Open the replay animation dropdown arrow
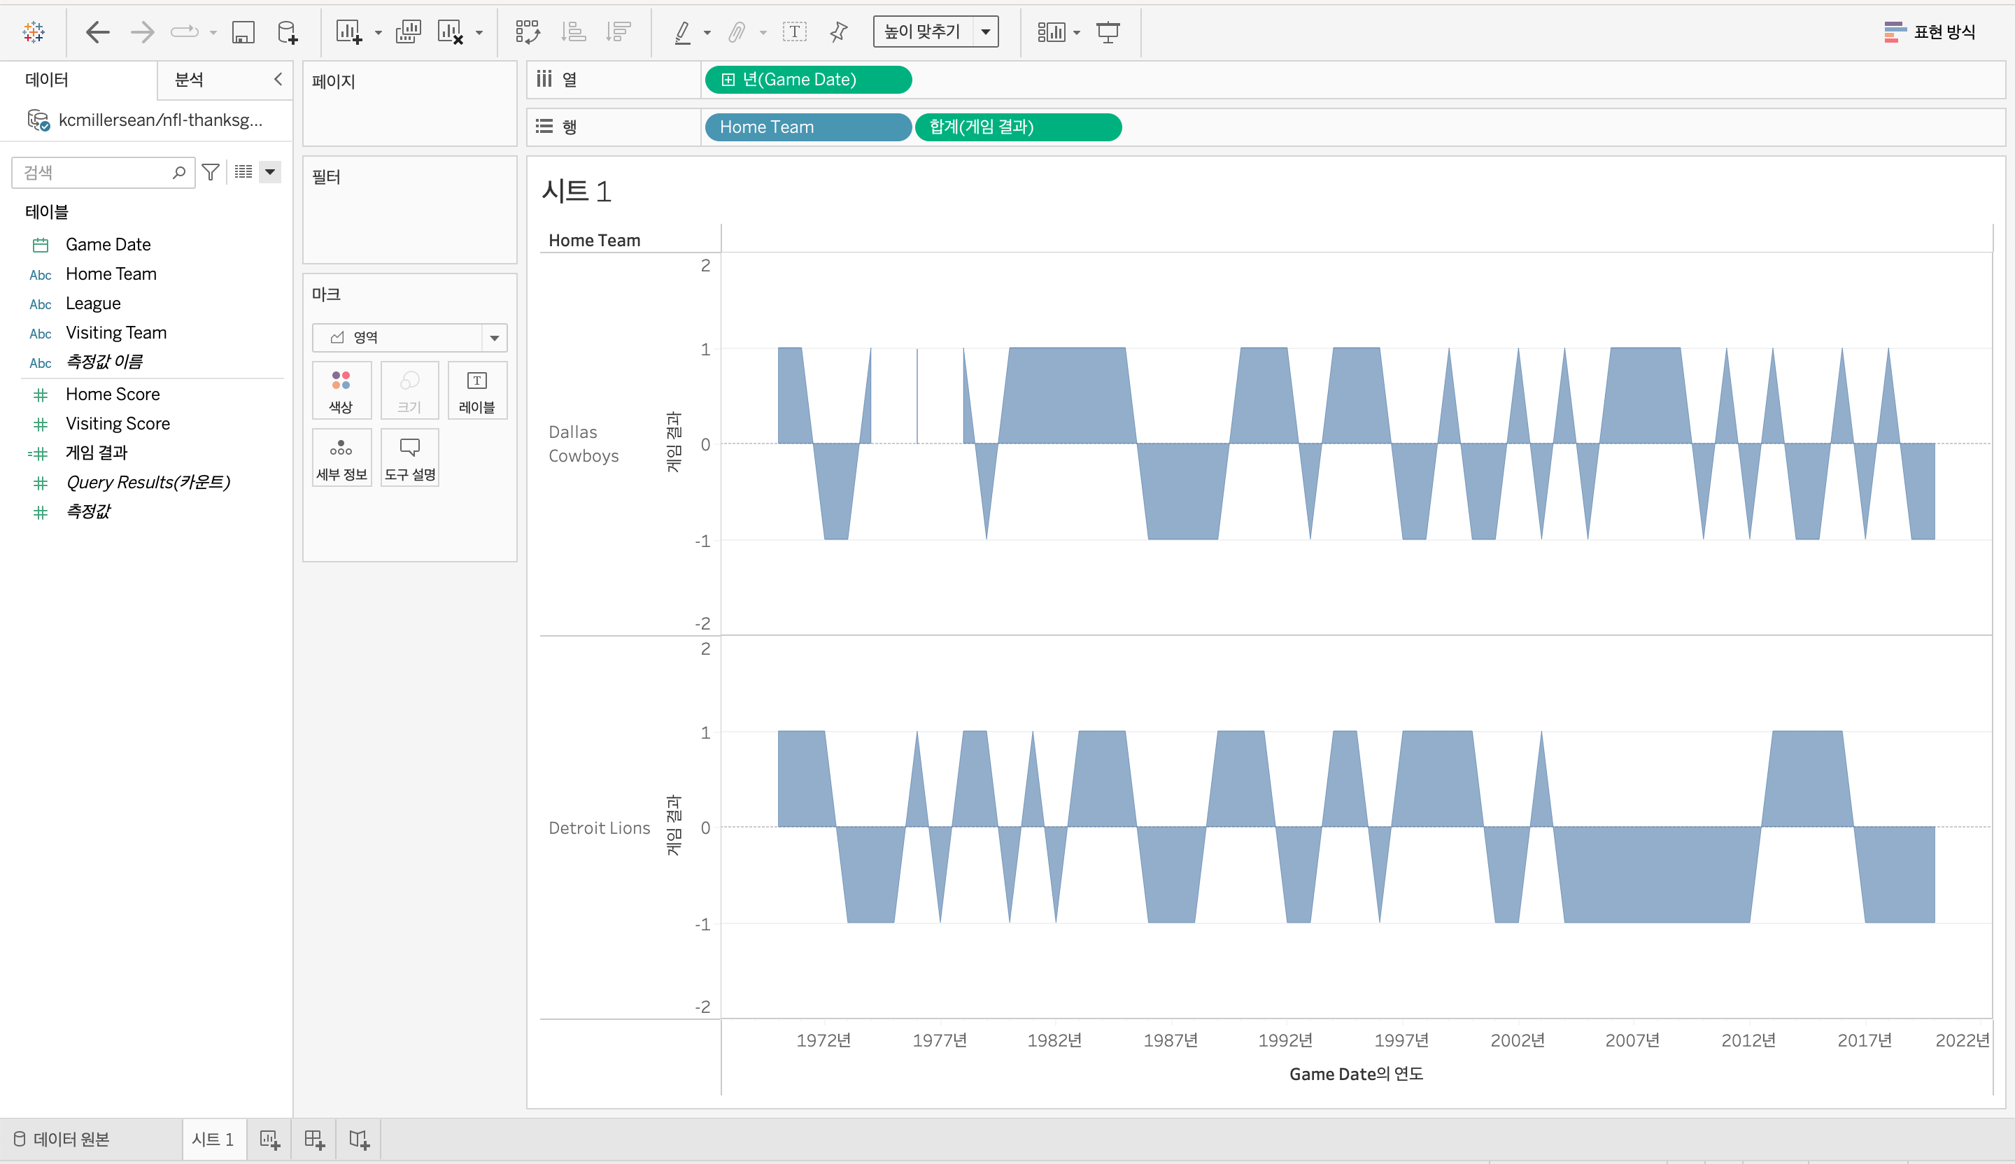This screenshot has width=2015, height=1164. point(213,33)
